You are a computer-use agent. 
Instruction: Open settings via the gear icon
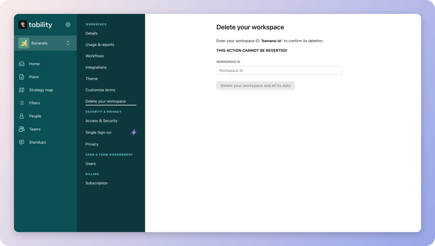tap(68, 25)
